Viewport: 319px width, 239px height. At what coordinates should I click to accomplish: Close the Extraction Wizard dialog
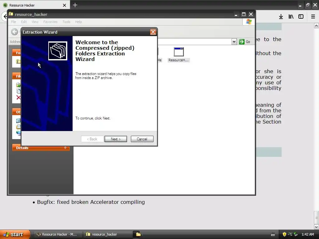(x=153, y=32)
